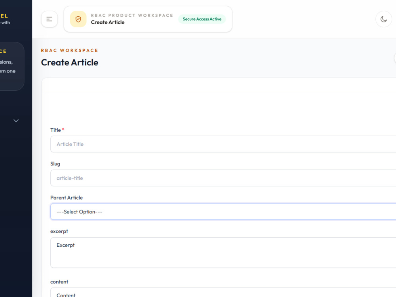Click the 'Title' field label

(x=55, y=130)
